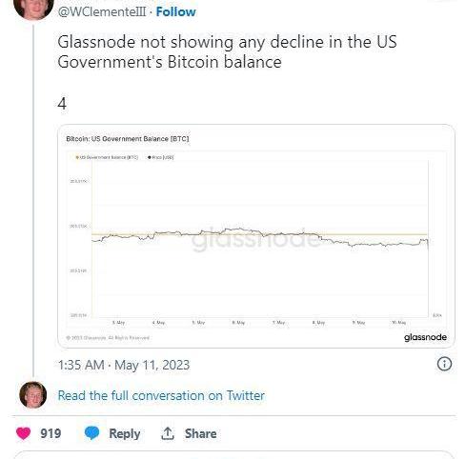
Task: Read the full conversation on Twitter
Action: tap(161, 395)
